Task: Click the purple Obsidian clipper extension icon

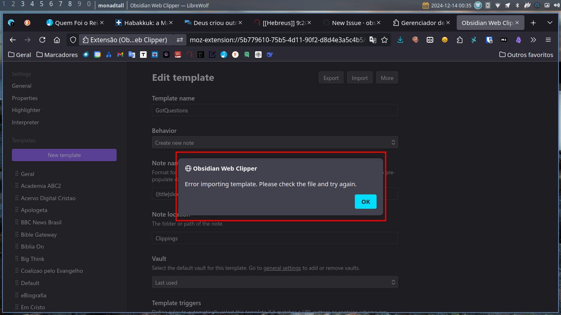Action: pos(518,40)
